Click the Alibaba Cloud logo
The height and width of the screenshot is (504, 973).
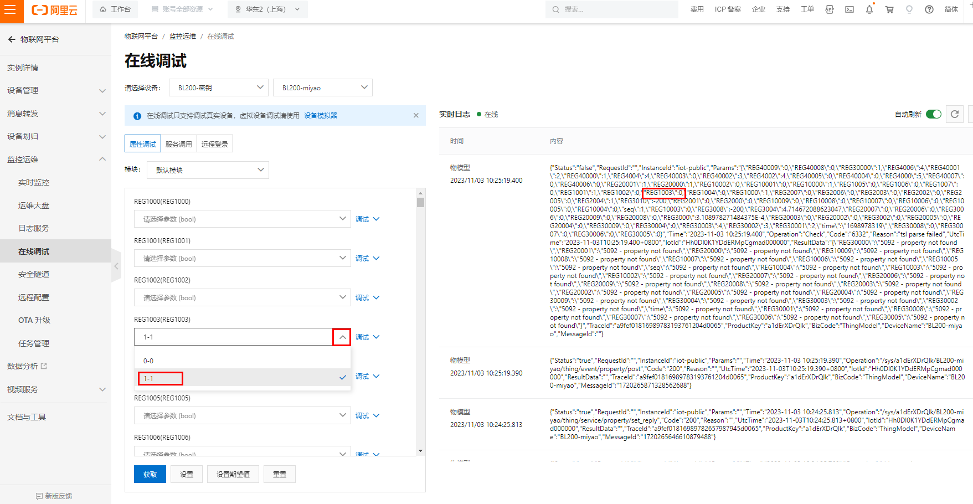pyautogui.click(x=54, y=10)
